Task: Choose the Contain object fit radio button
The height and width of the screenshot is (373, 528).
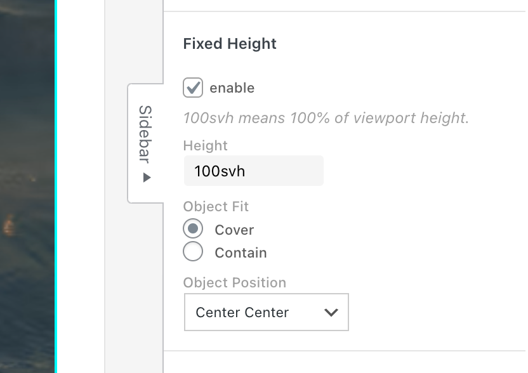Action: tap(193, 252)
